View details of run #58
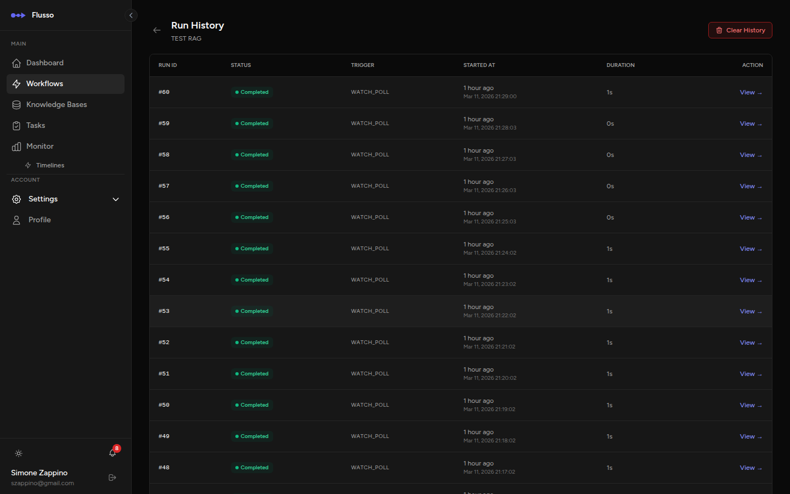The height and width of the screenshot is (494, 790). pyautogui.click(x=751, y=155)
